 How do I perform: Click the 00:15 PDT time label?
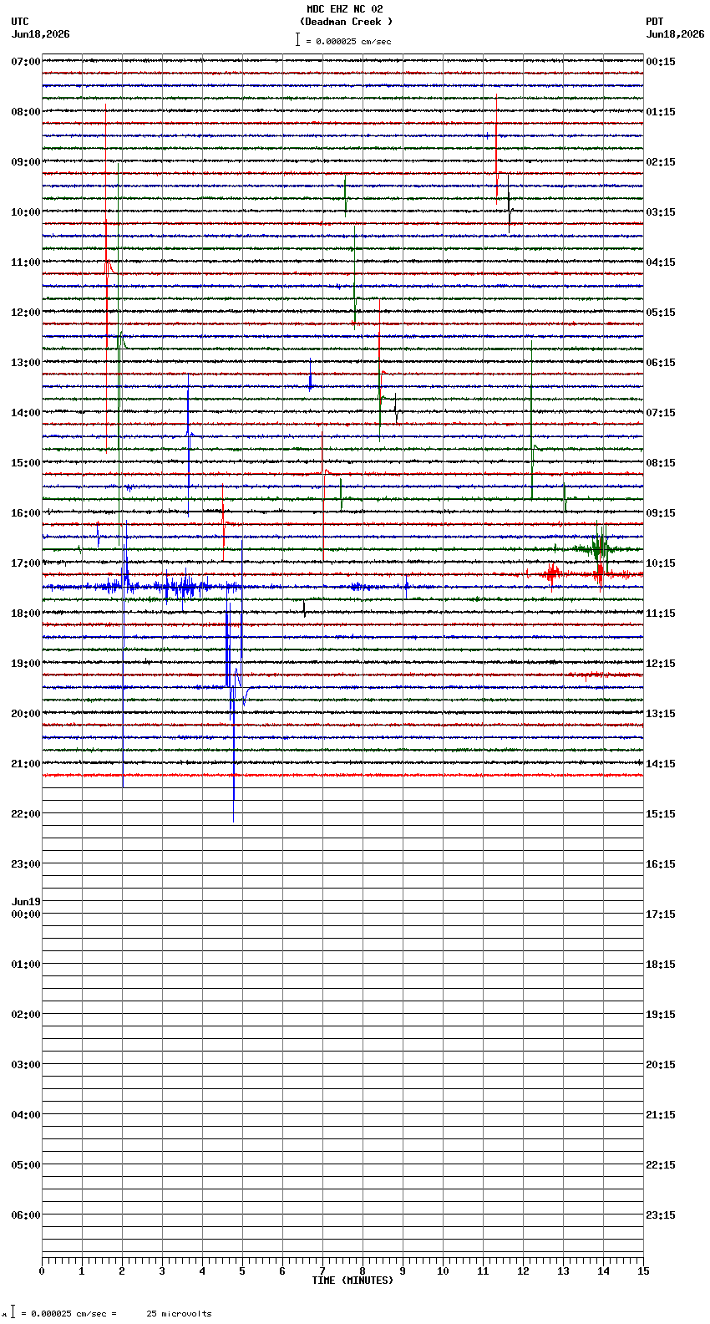point(661,62)
